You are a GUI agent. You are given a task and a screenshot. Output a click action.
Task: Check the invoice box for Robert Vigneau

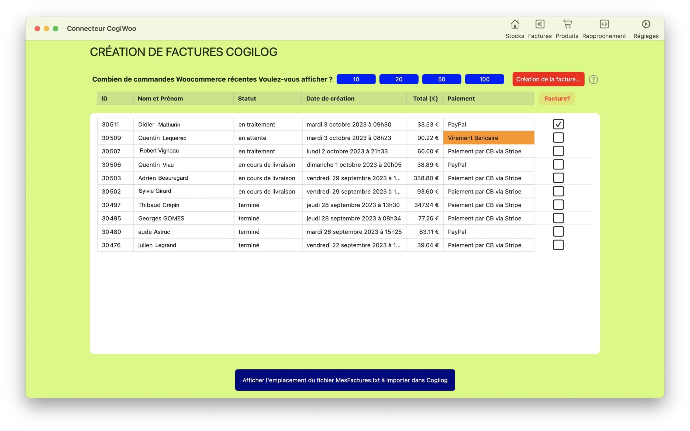558,151
